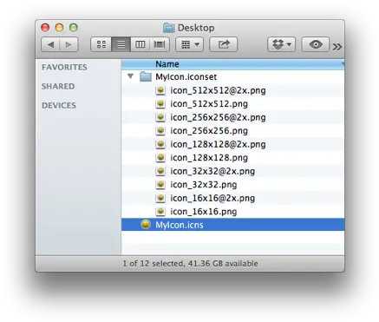The width and height of the screenshot is (379, 322).
Task: Switch to Cover Flow view
Action: coord(160,44)
